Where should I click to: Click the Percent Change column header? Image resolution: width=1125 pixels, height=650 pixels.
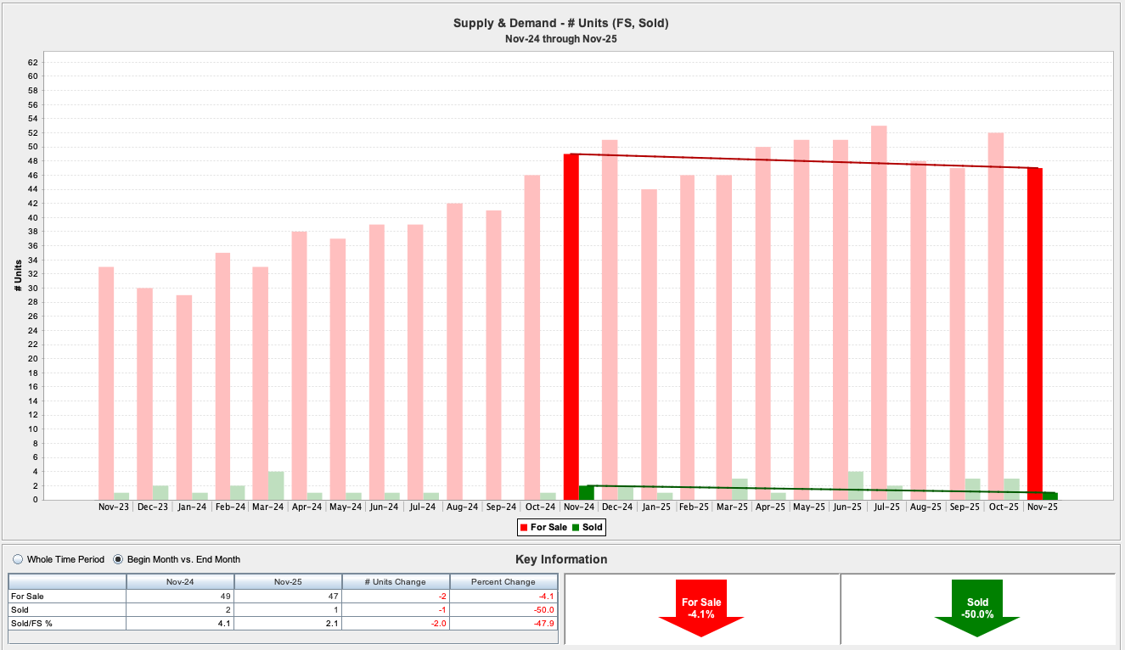coord(503,582)
